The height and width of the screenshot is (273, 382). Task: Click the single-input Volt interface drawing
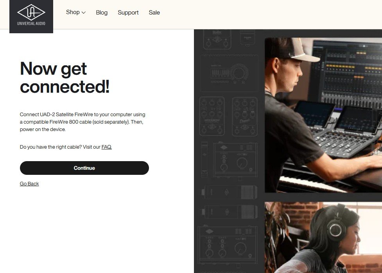click(235, 160)
